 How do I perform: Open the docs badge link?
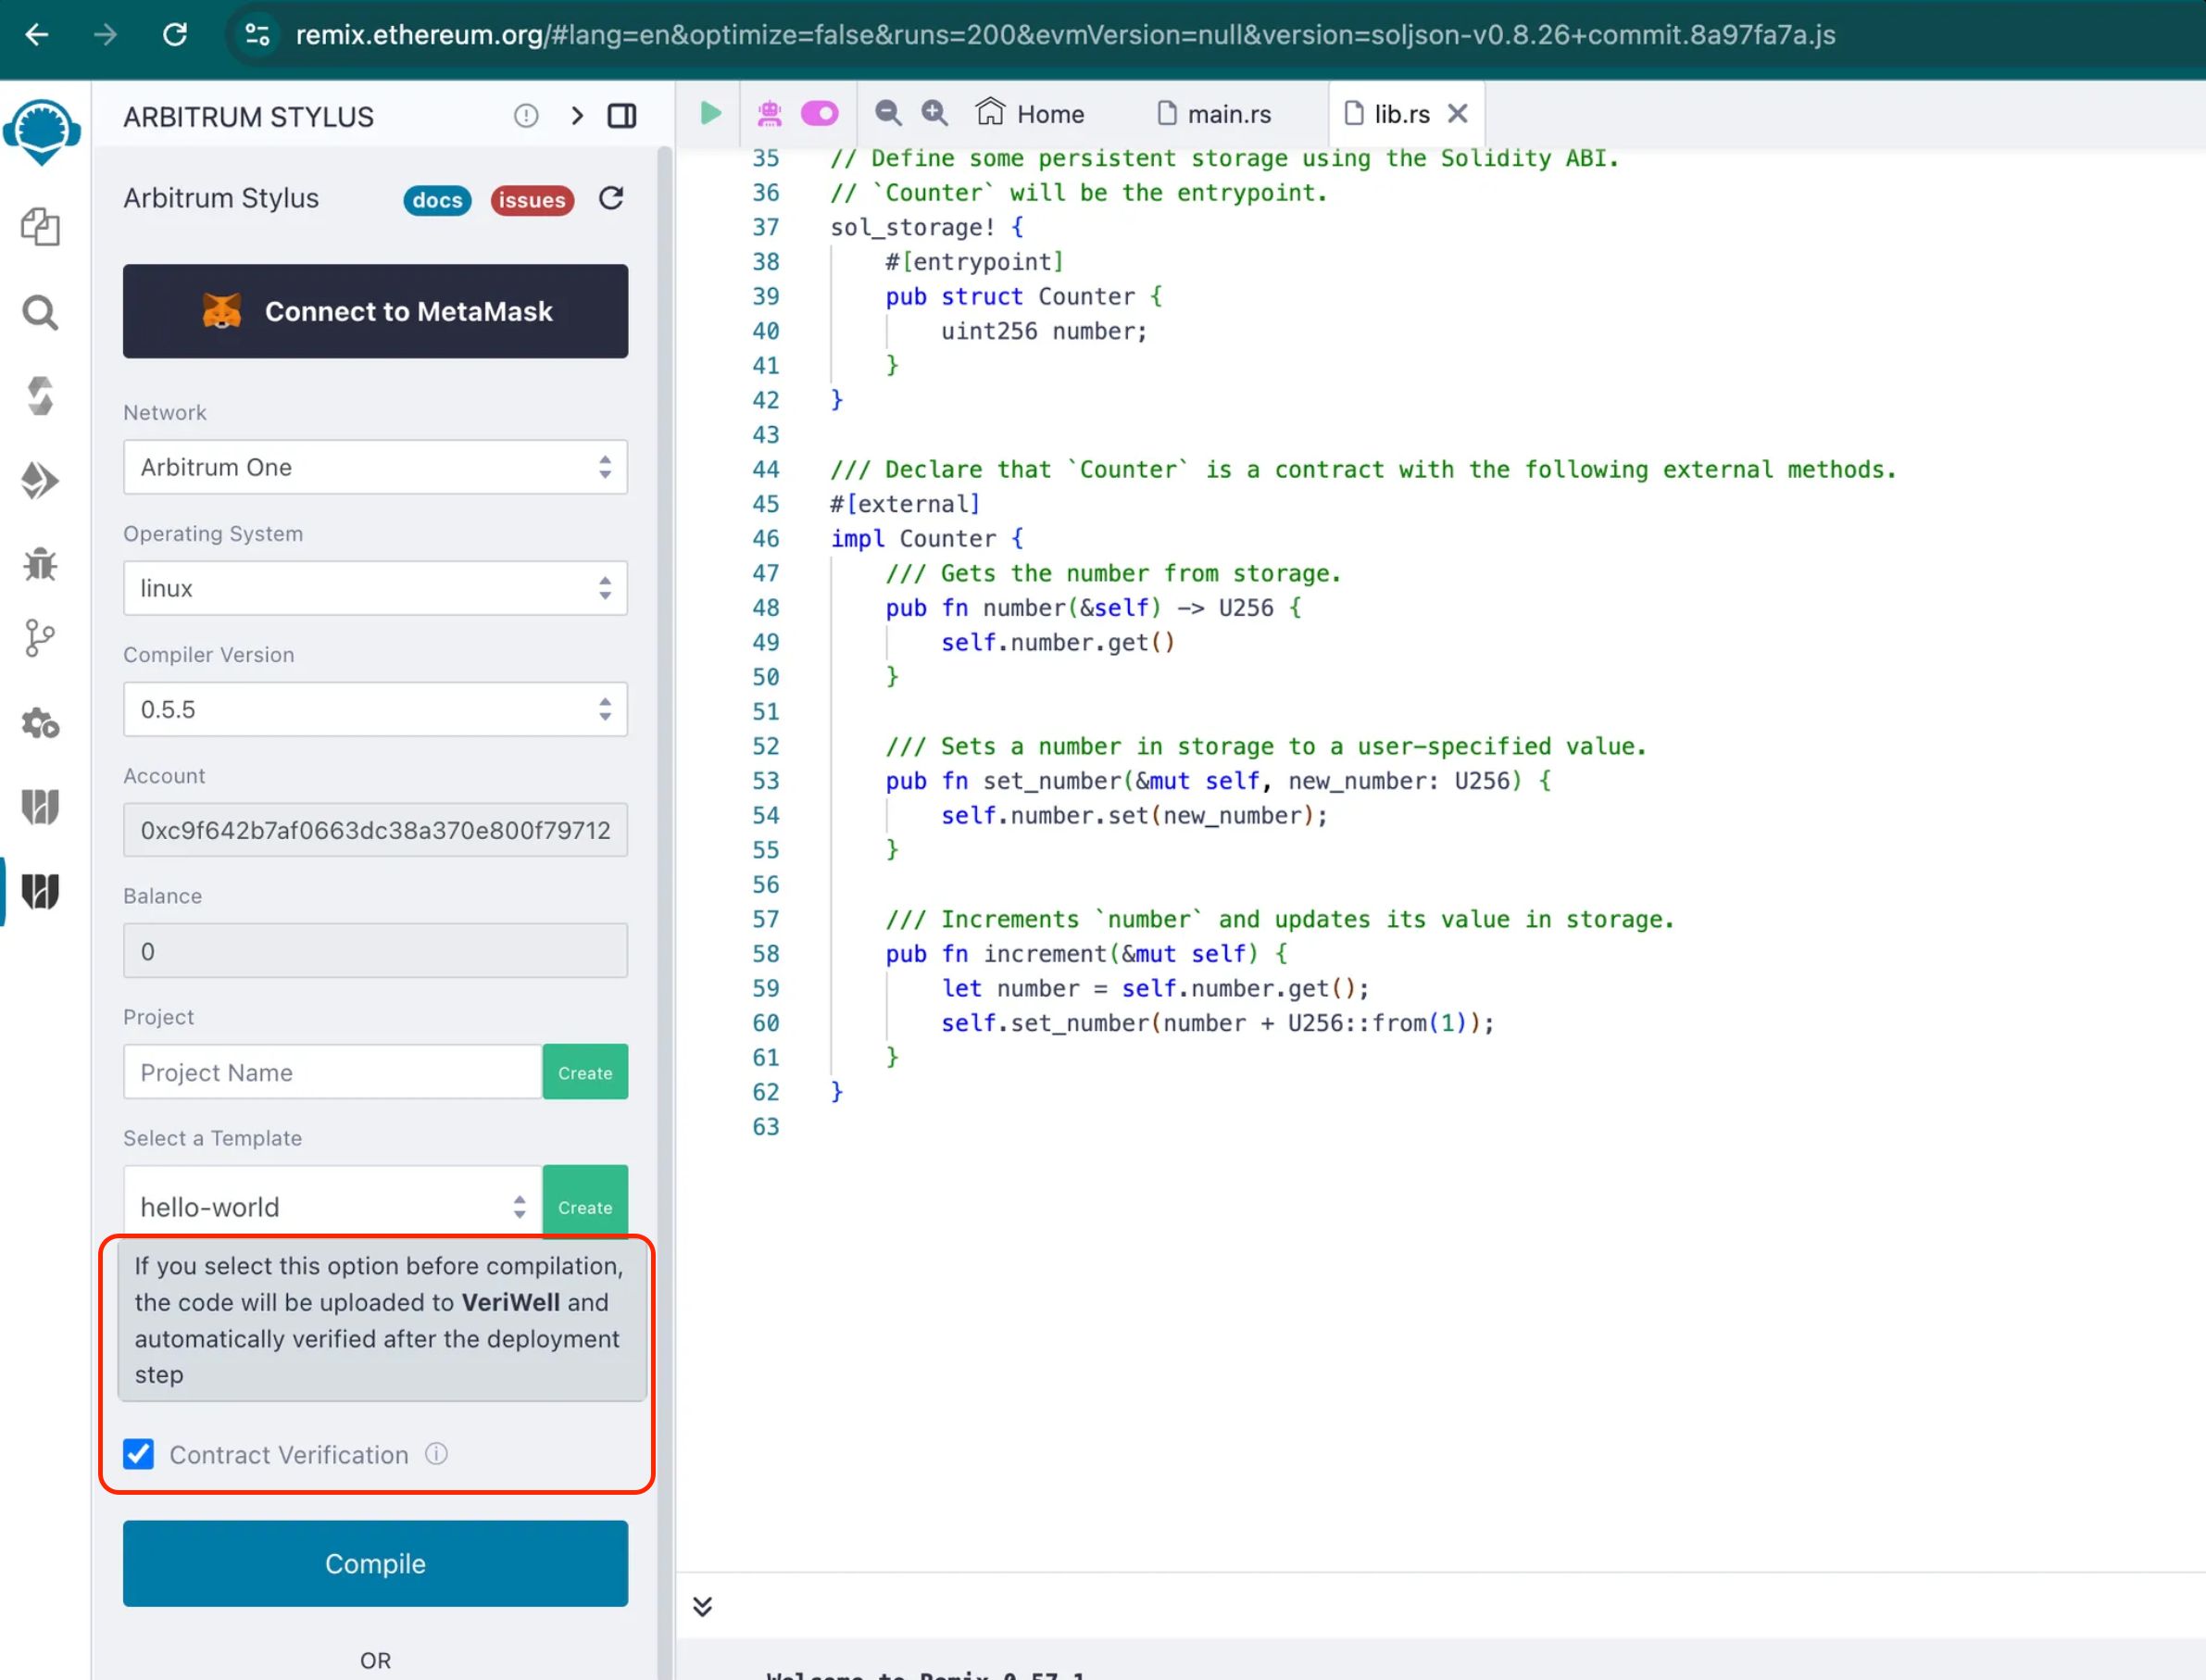(x=437, y=200)
